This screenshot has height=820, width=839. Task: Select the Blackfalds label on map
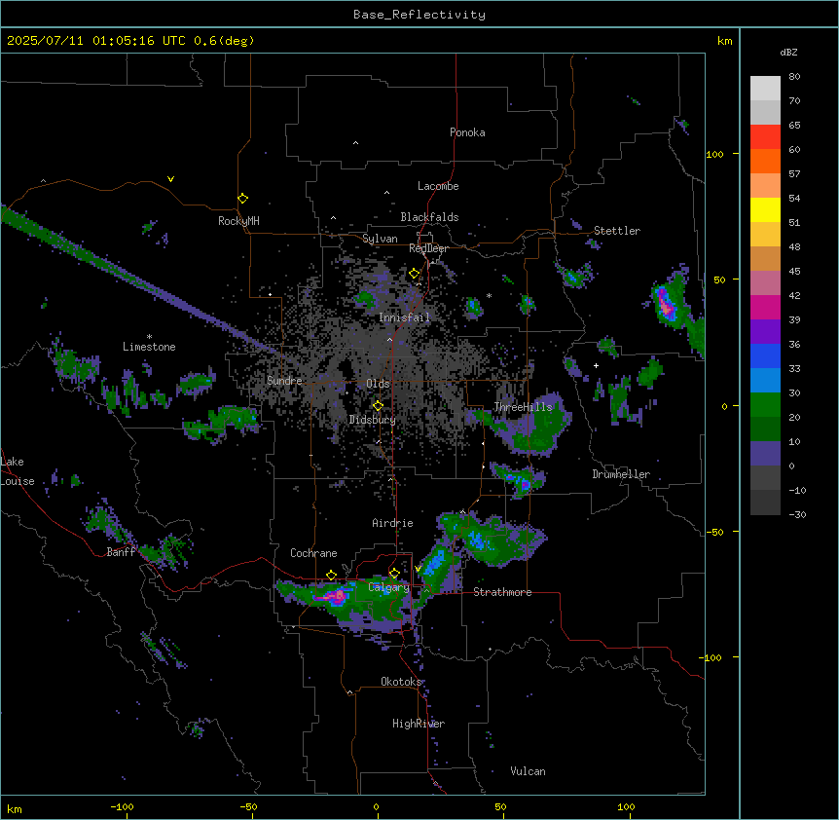click(429, 217)
